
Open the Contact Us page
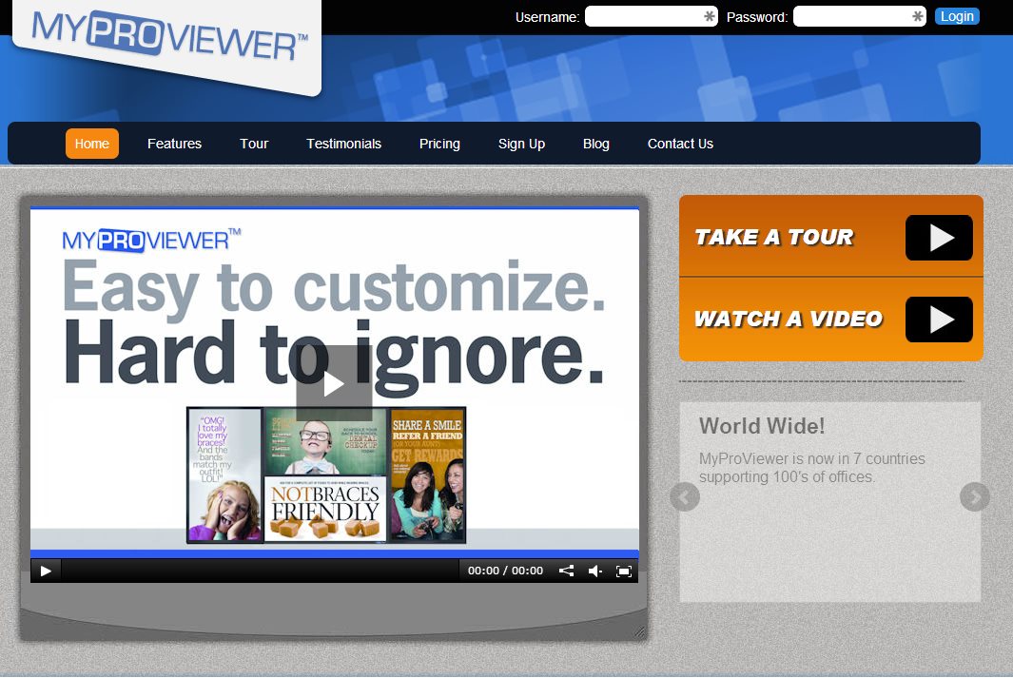tap(680, 144)
